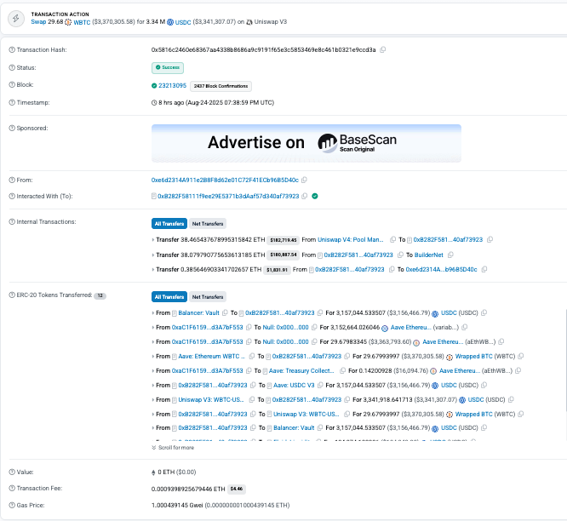Copy the Interacted With contract address
567x521 pixels.
(305, 196)
